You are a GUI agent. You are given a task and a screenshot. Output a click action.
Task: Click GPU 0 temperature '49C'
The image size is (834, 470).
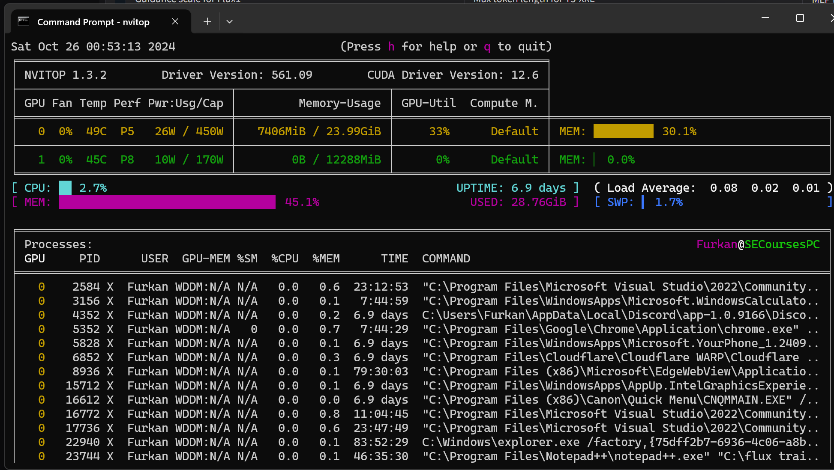(96, 131)
